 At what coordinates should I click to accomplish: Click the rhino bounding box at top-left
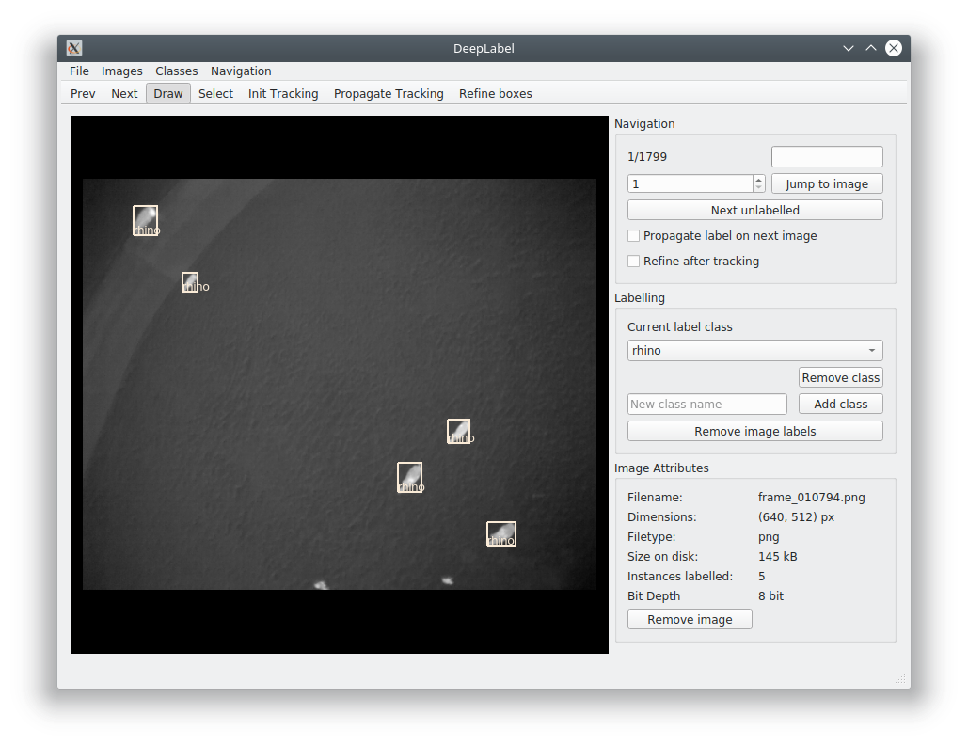pos(145,220)
